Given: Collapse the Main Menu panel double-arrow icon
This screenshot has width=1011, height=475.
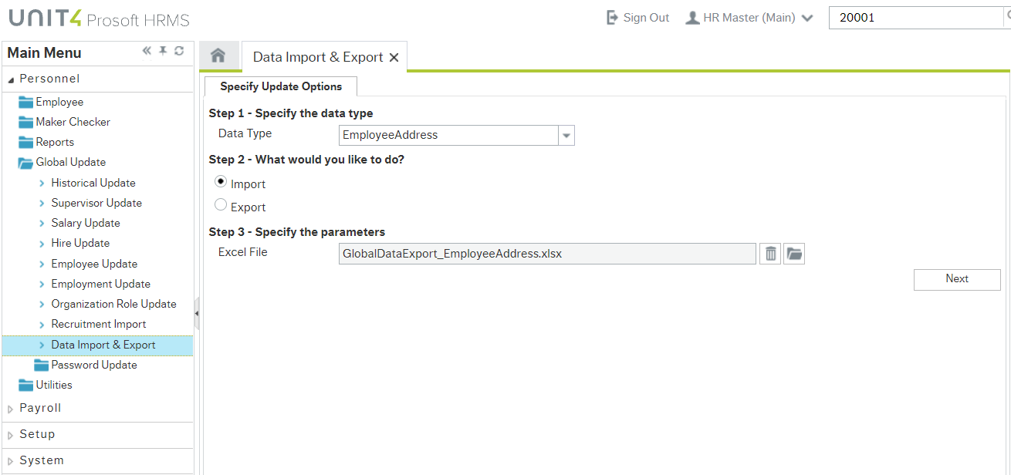Looking at the screenshot, I should pyautogui.click(x=147, y=51).
